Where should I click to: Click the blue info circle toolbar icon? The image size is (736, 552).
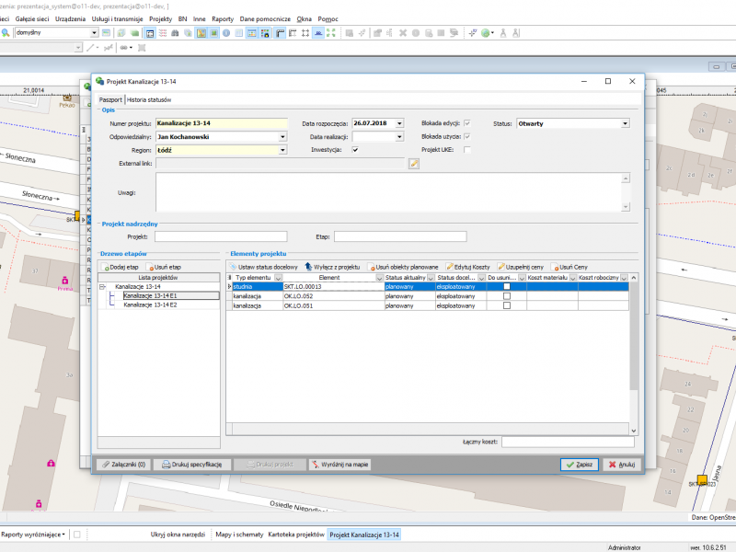pyautogui.click(x=226, y=33)
